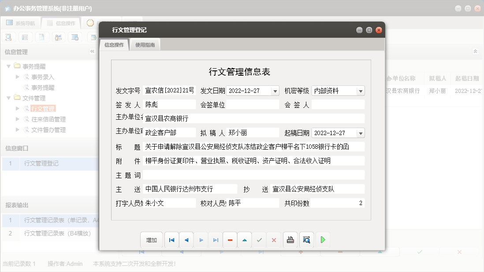Collapse the 信息管理 side panel
The height and width of the screenshot is (272, 484).
coord(93,51)
